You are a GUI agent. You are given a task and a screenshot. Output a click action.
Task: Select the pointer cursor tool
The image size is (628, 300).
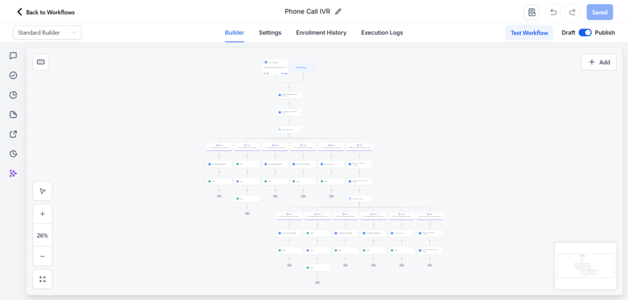point(42,191)
